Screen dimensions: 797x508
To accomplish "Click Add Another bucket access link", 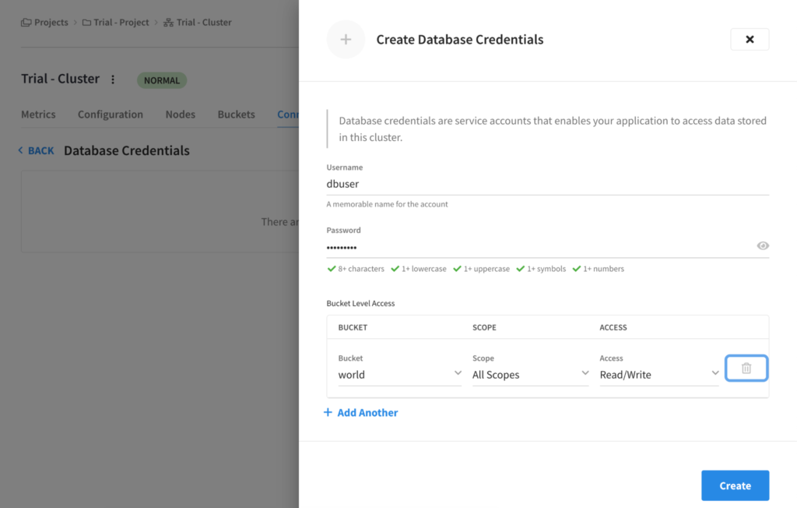I will [x=361, y=413].
